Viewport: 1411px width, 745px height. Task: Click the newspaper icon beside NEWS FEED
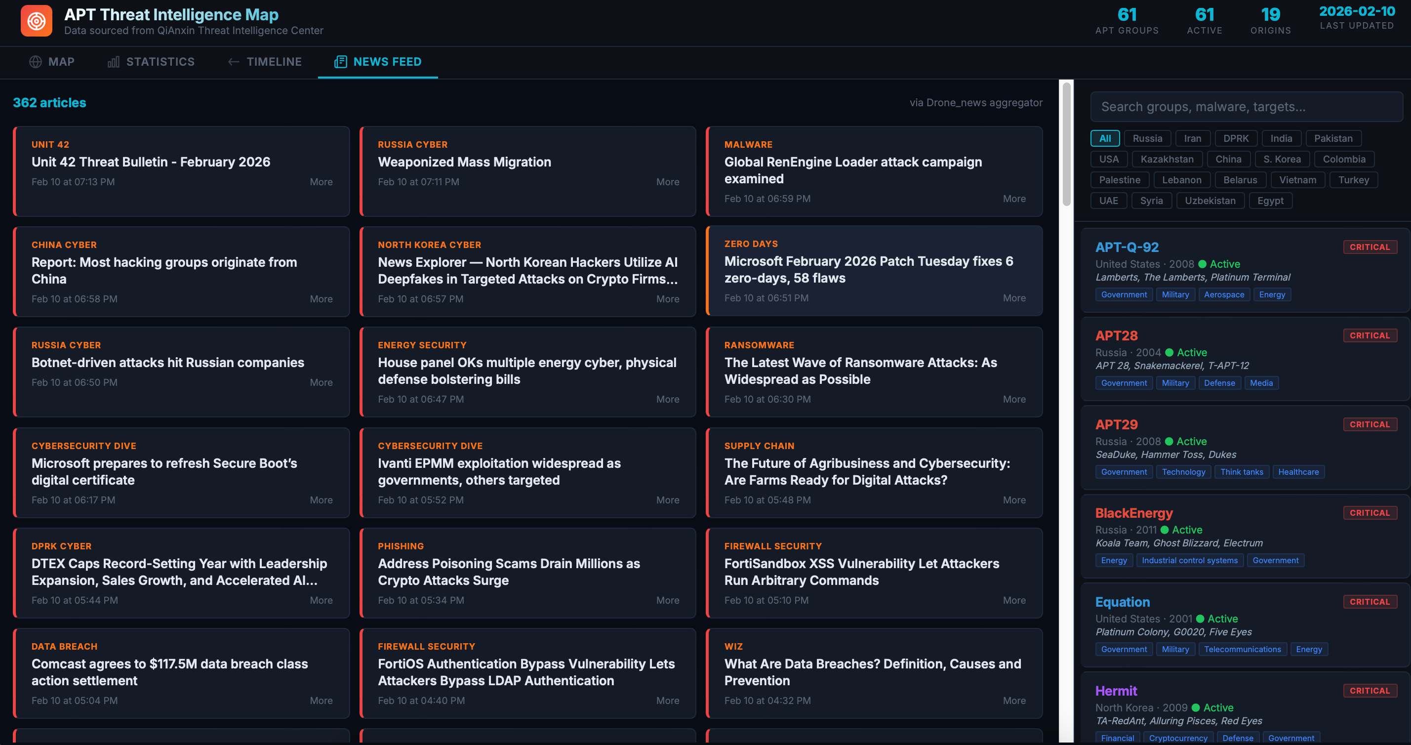341,62
